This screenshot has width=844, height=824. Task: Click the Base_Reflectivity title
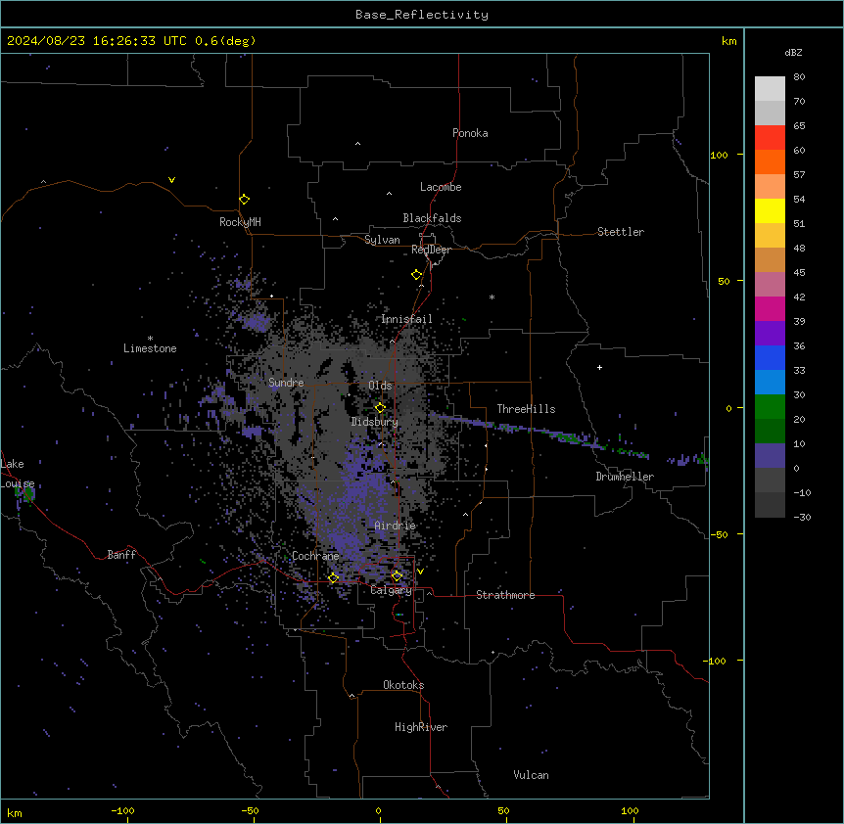[422, 15]
